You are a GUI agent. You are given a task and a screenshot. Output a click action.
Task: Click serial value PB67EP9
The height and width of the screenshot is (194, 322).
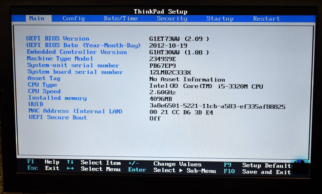163,66
